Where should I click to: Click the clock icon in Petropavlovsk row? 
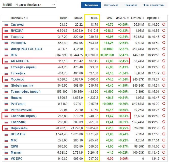164,110
